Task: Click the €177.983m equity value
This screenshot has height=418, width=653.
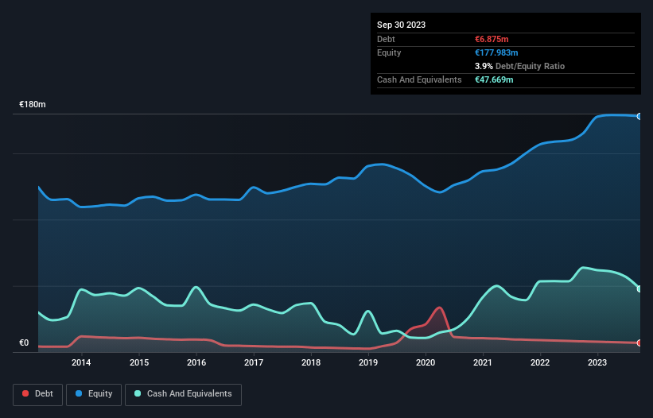Action: click(x=496, y=52)
